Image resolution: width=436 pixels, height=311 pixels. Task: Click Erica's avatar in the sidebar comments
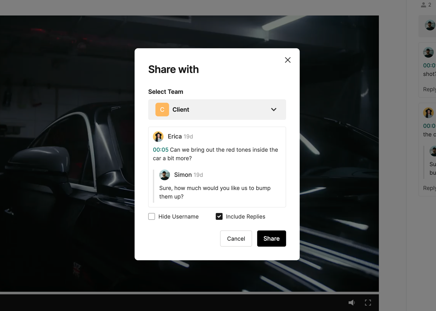tap(429, 113)
